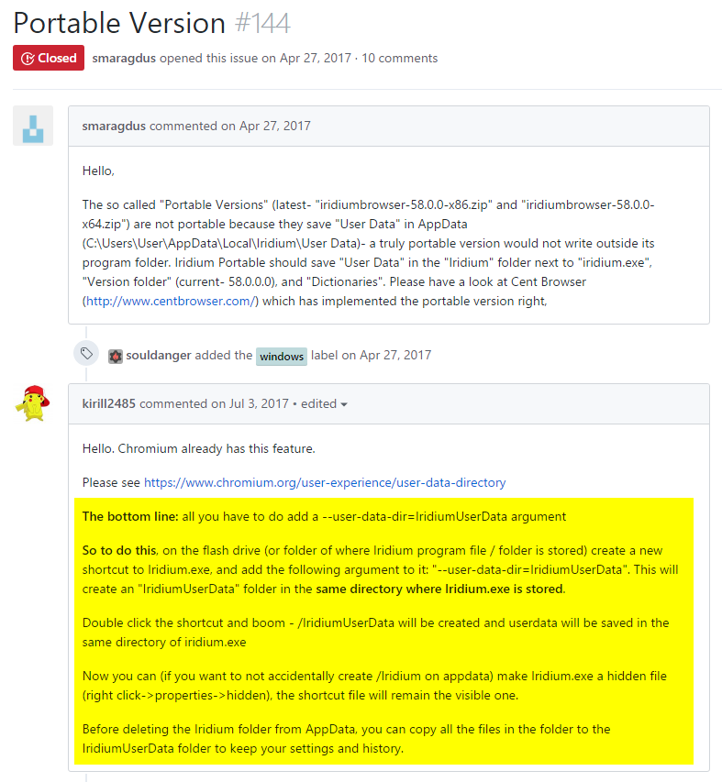Open kirill2485's Pikachu avatar
This screenshot has height=782, width=722.
click(x=33, y=403)
